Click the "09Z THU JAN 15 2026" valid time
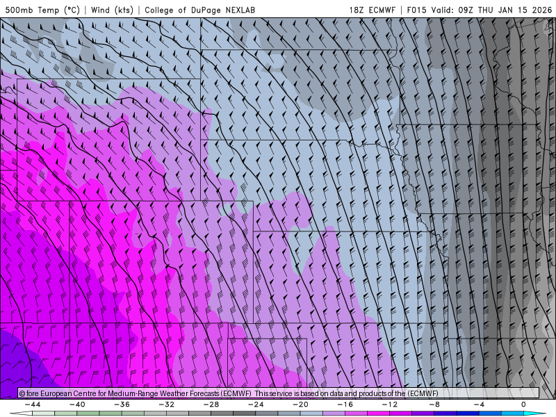The image size is (556, 417). (x=505, y=10)
